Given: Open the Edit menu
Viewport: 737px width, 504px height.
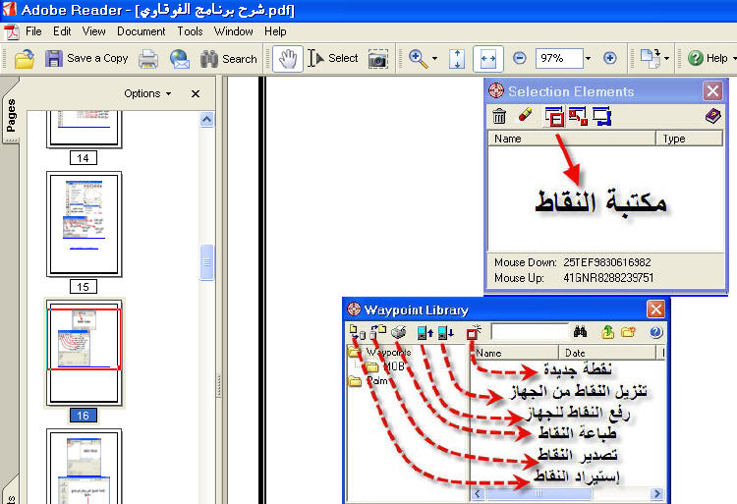Looking at the screenshot, I should [62, 31].
